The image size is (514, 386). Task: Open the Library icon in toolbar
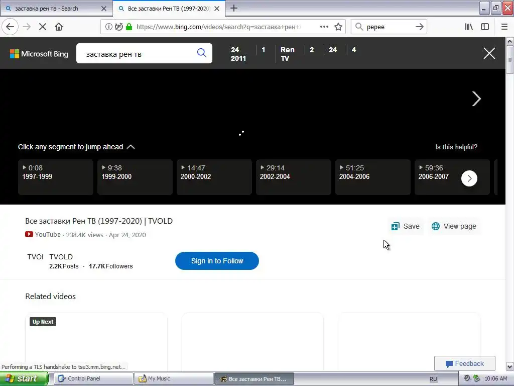469,27
